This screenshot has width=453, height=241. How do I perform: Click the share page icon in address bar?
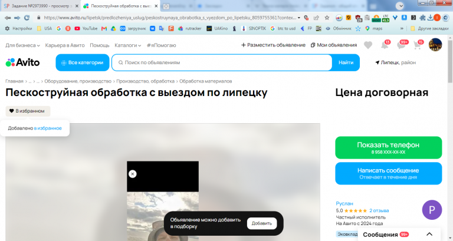pyautogui.click(x=316, y=18)
